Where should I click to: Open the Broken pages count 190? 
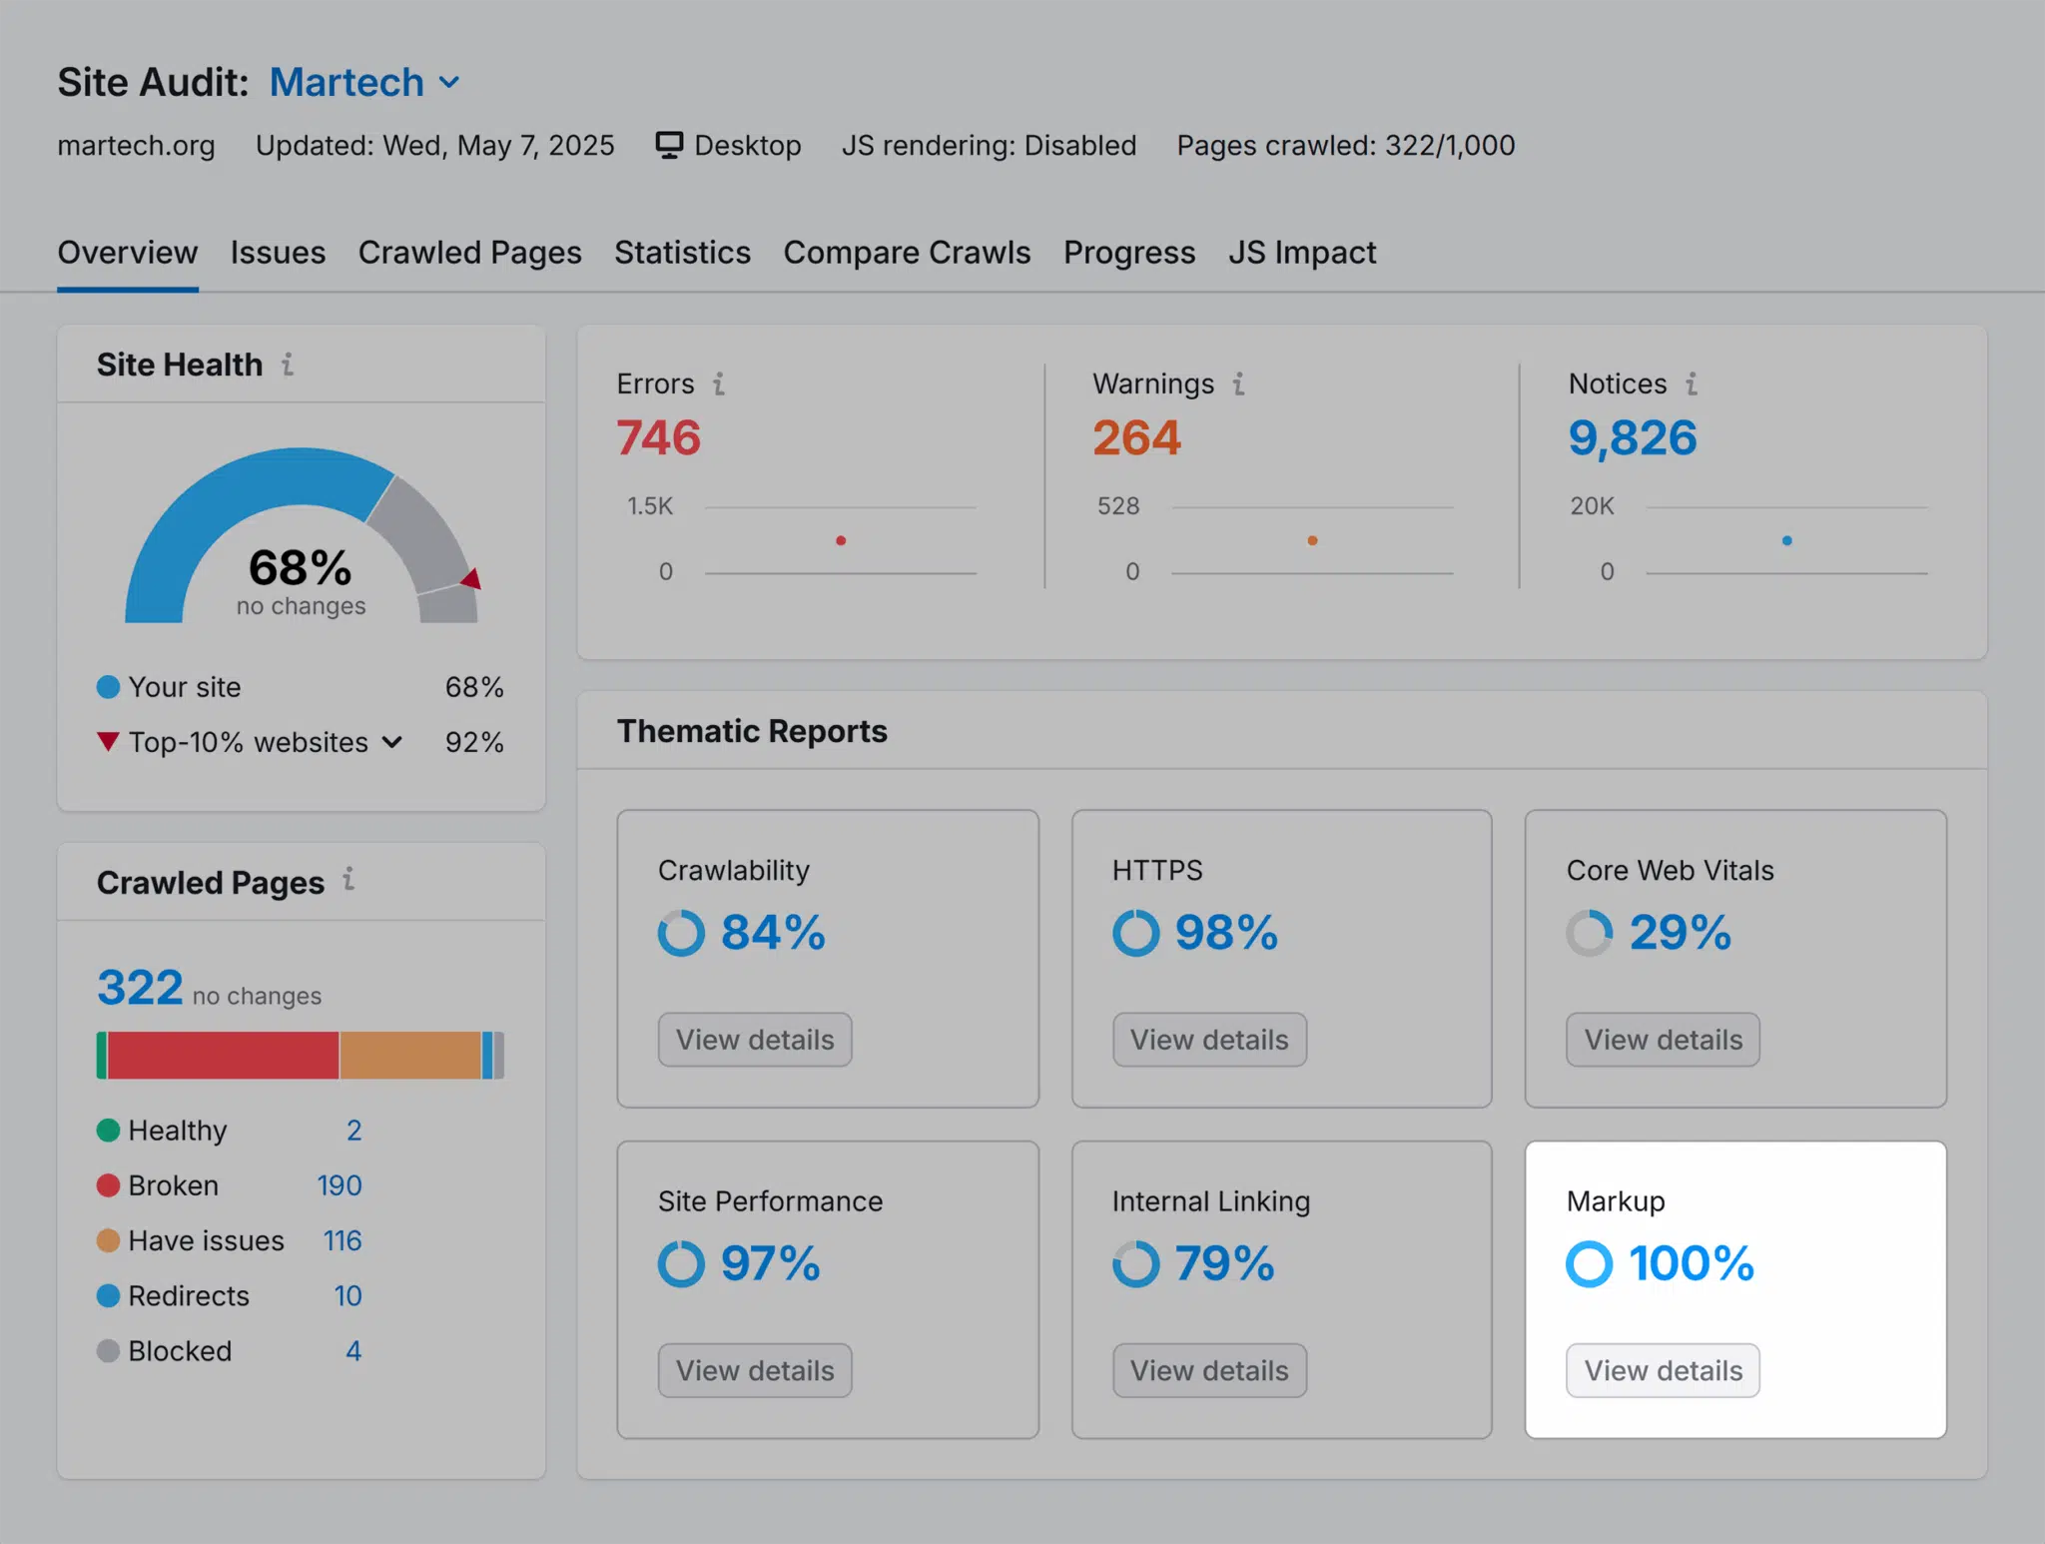pos(340,1185)
